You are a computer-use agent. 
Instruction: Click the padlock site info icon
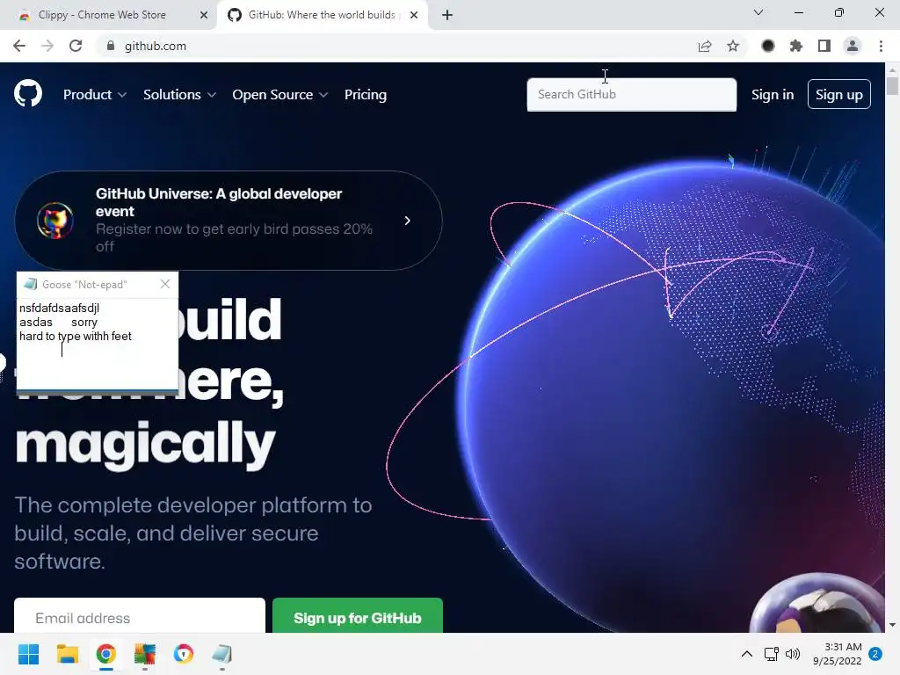tap(111, 46)
